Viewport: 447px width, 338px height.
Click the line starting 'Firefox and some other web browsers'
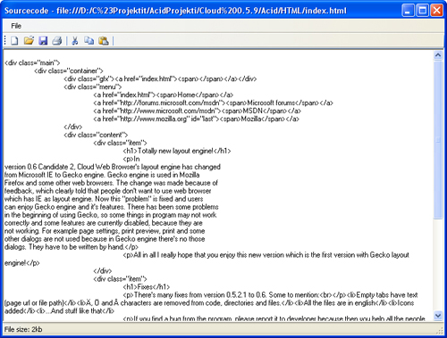[x=111, y=183]
